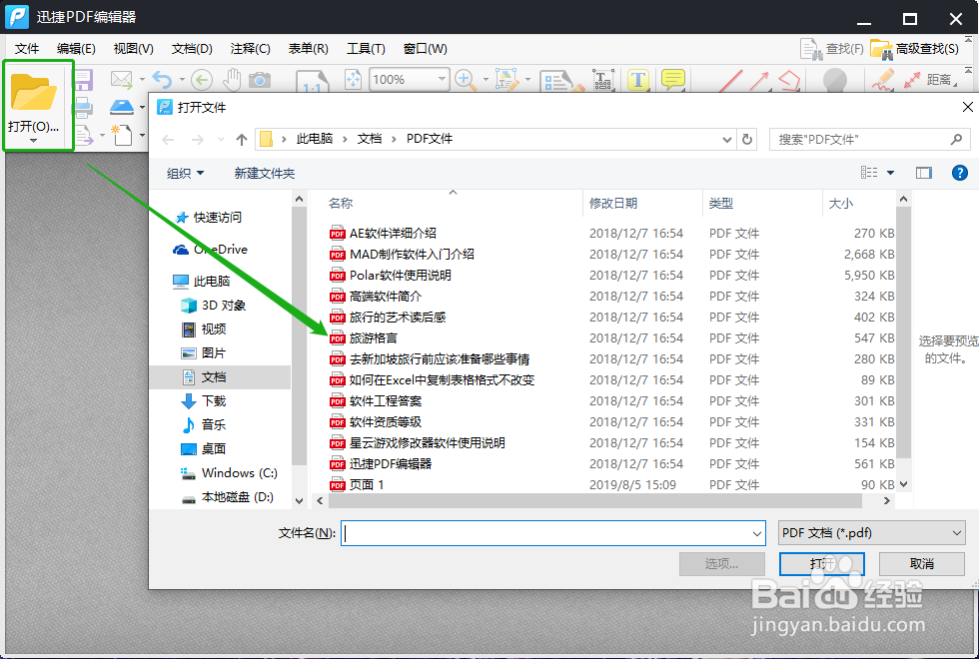Open the 文件 menu

[27, 49]
